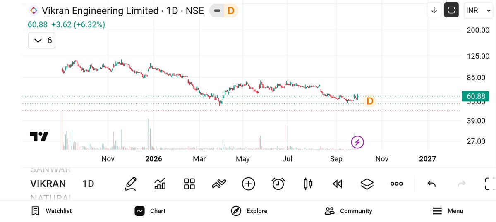
Task: Open the INR currency dropdown
Action: (x=478, y=10)
